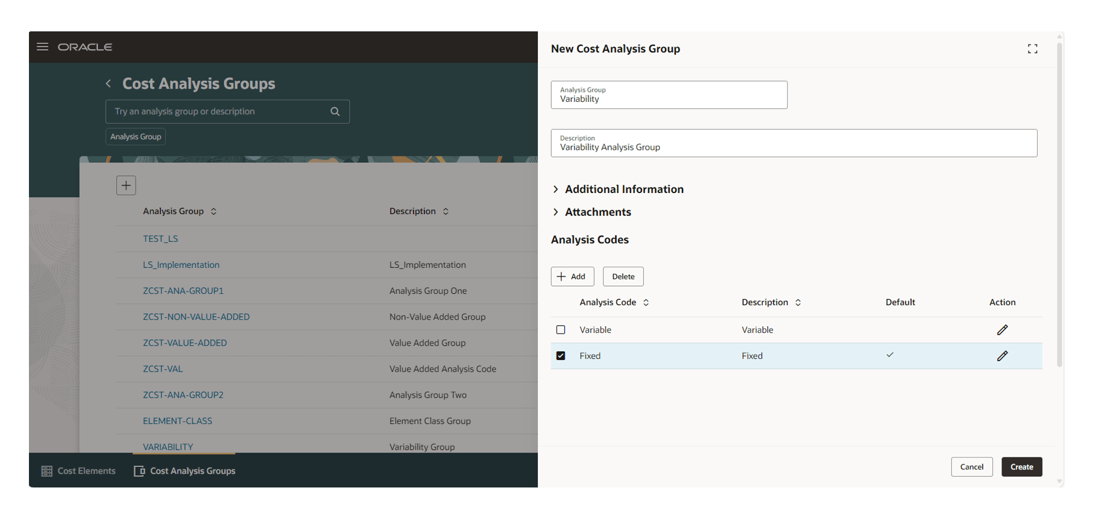This screenshot has width=1119, height=511.
Task: Open the ZCST-ANA-GROUP2 link
Action: 183,395
